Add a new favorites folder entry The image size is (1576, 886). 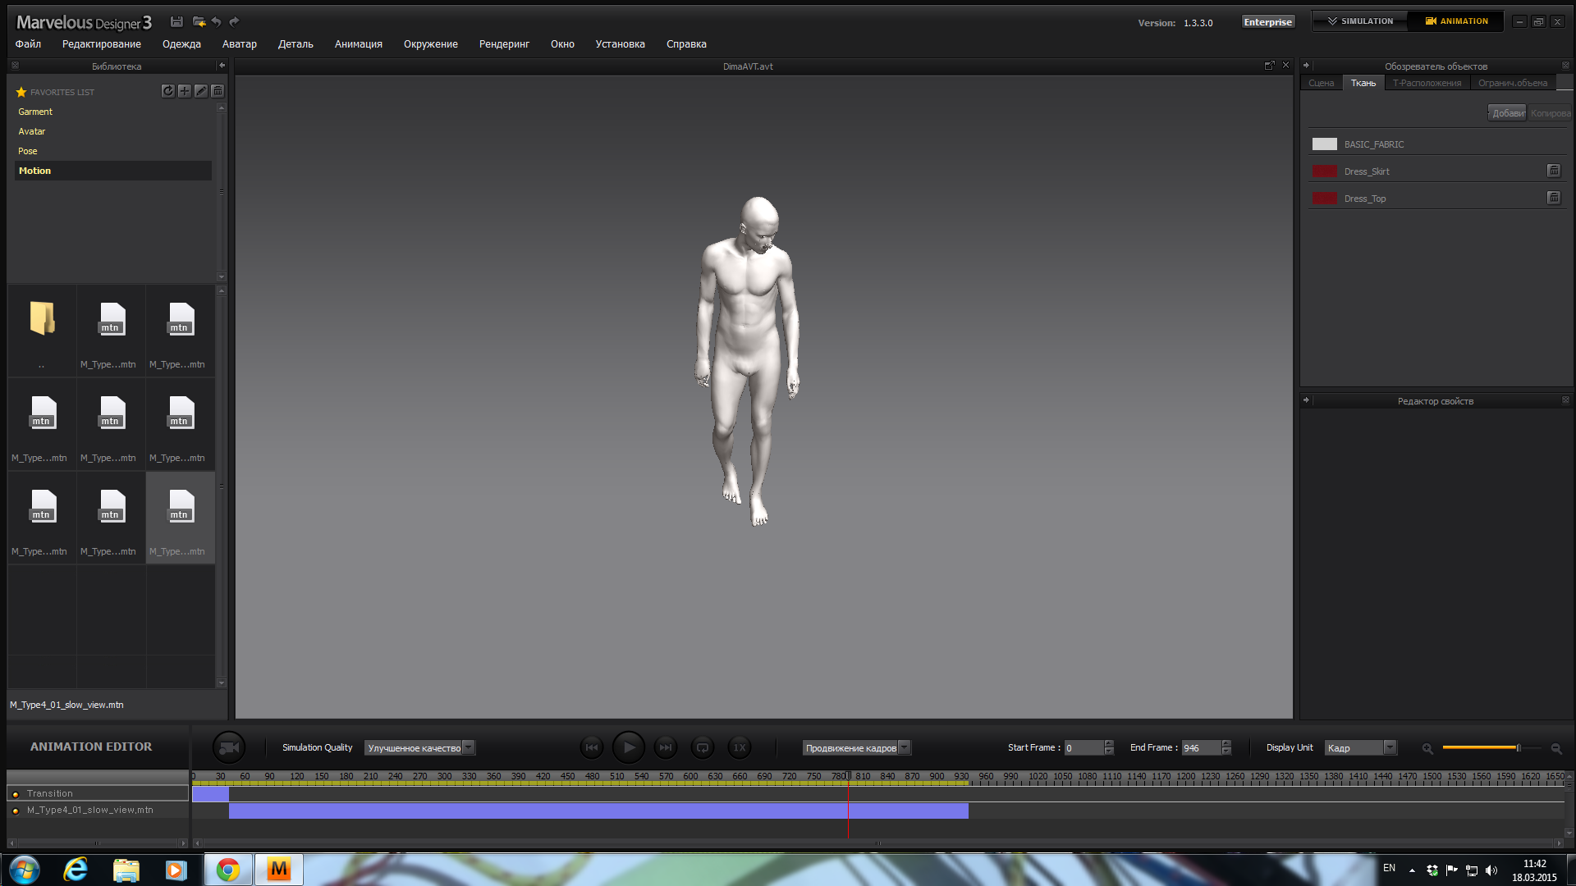[184, 91]
